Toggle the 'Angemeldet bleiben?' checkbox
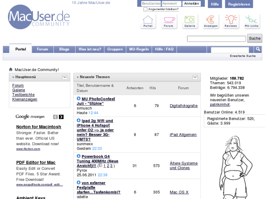Image resolution: width=265 pixels, height=199 pixels. [x=145, y=9]
